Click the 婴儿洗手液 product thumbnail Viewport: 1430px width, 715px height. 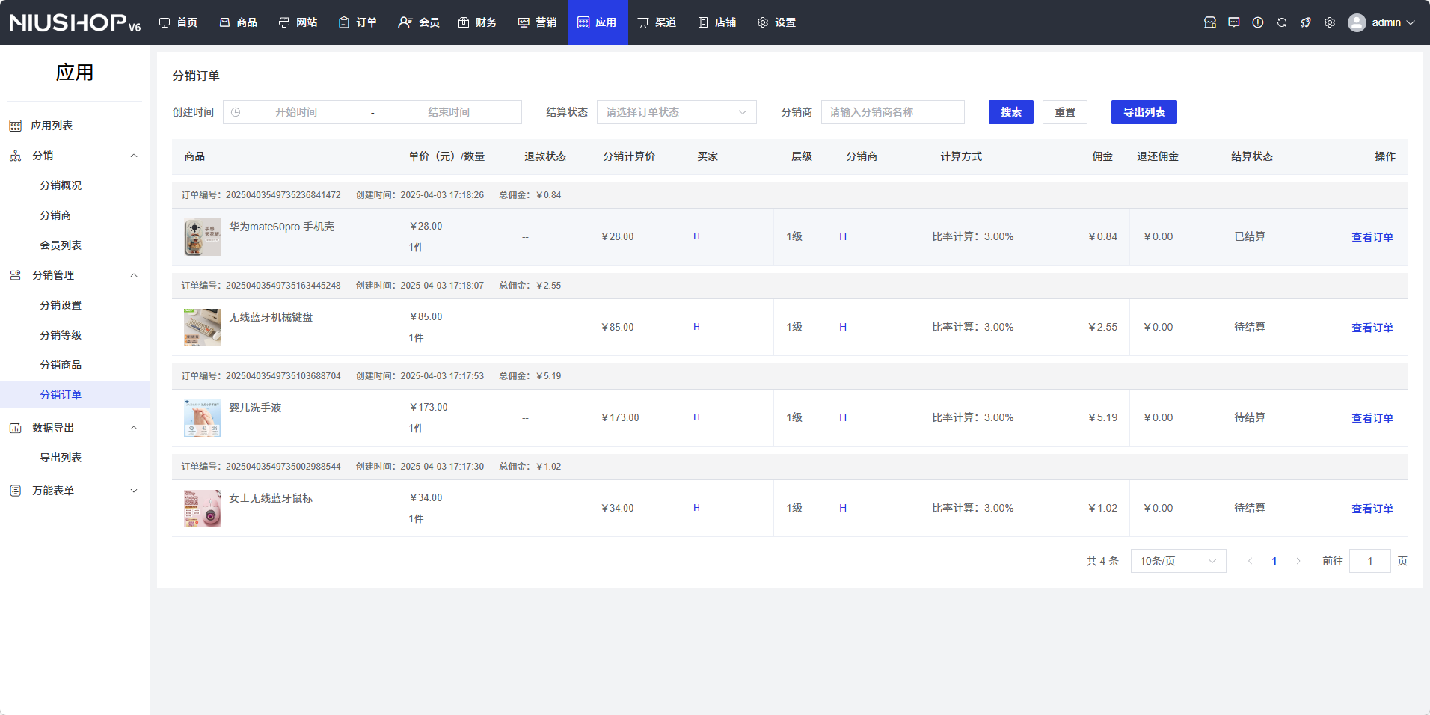coord(202,418)
